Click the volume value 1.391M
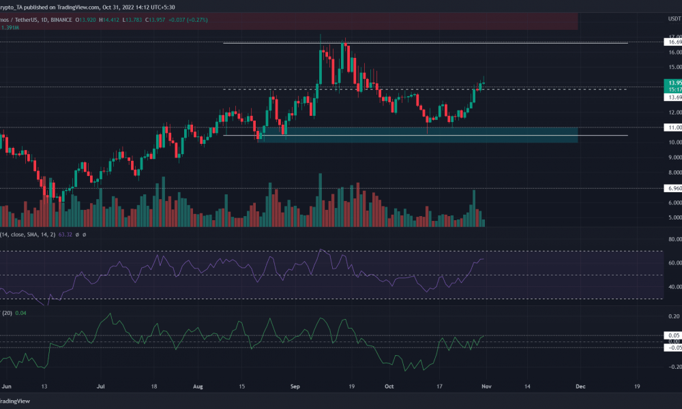The height and width of the screenshot is (409, 682). [10, 27]
